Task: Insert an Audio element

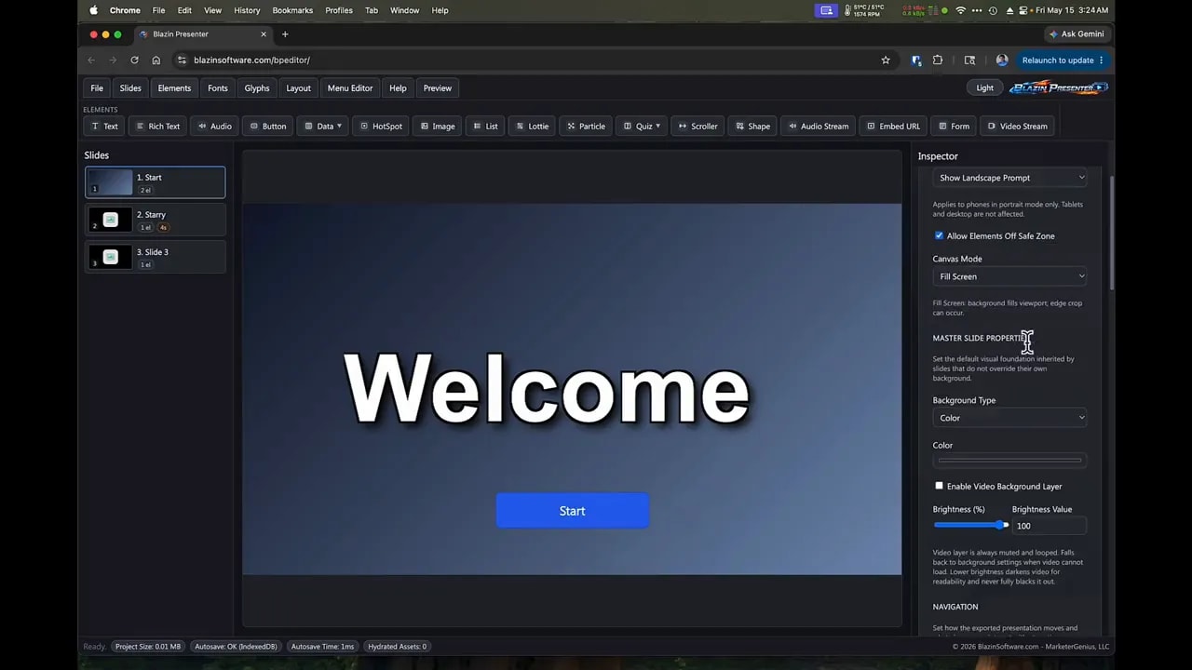Action: 214,127
